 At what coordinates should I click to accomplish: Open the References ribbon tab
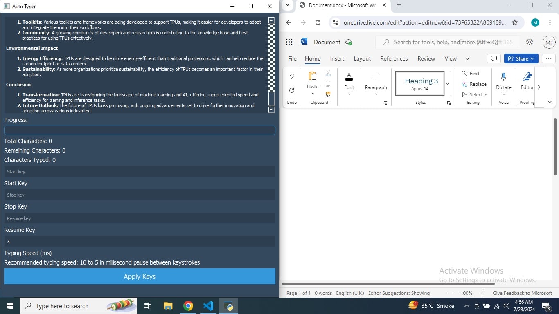tap(394, 58)
